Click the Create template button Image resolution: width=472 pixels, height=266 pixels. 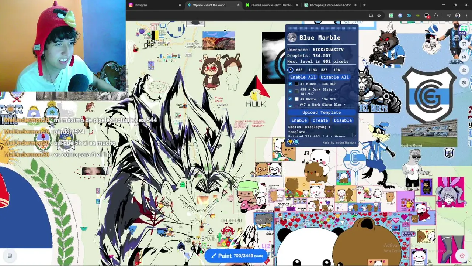pyautogui.click(x=320, y=120)
